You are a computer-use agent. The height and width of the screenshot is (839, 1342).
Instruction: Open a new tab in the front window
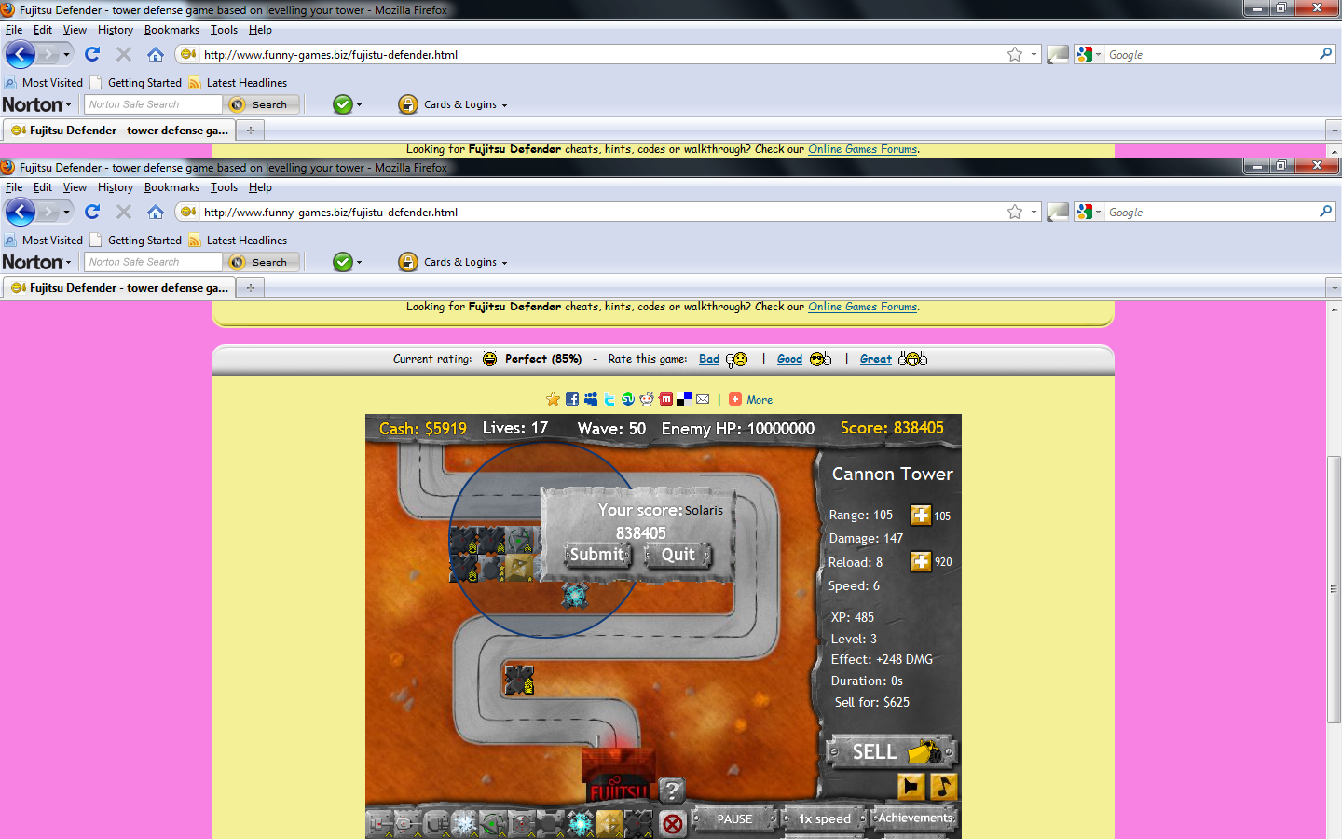[x=250, y=288]
